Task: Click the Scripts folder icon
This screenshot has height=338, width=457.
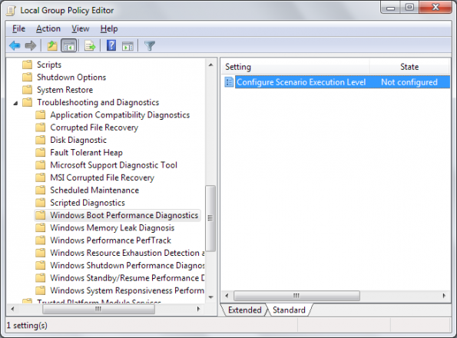Action: (x=28, y=65)
